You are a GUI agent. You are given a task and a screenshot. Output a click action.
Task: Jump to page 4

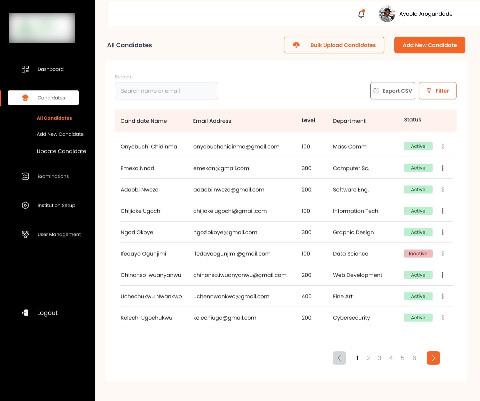(391, 358)
